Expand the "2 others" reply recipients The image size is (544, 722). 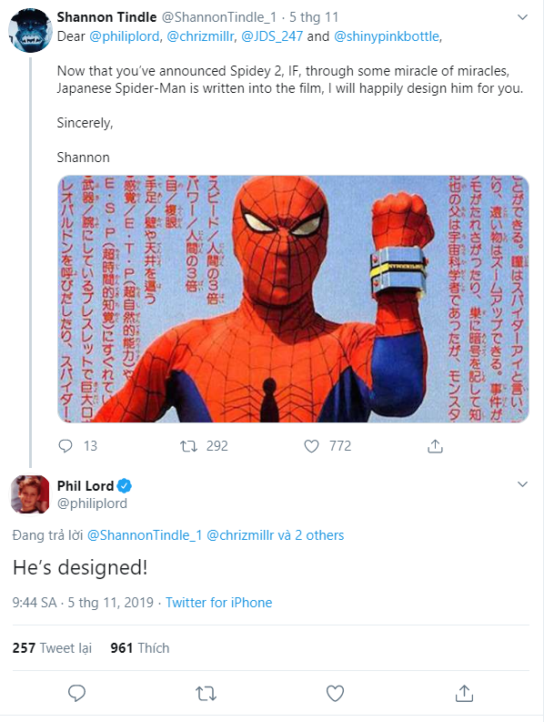click(x=319, y=535)
